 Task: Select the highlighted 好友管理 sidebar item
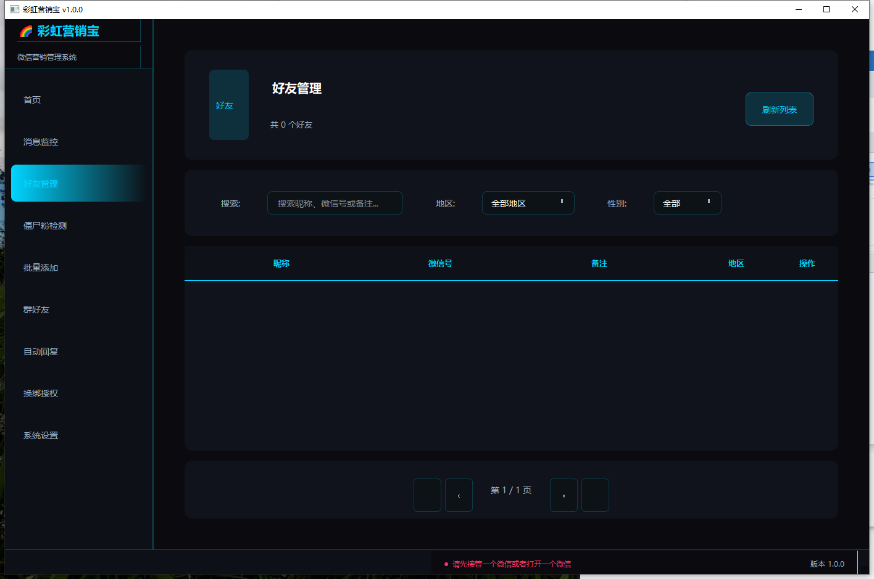pos(79,183)
